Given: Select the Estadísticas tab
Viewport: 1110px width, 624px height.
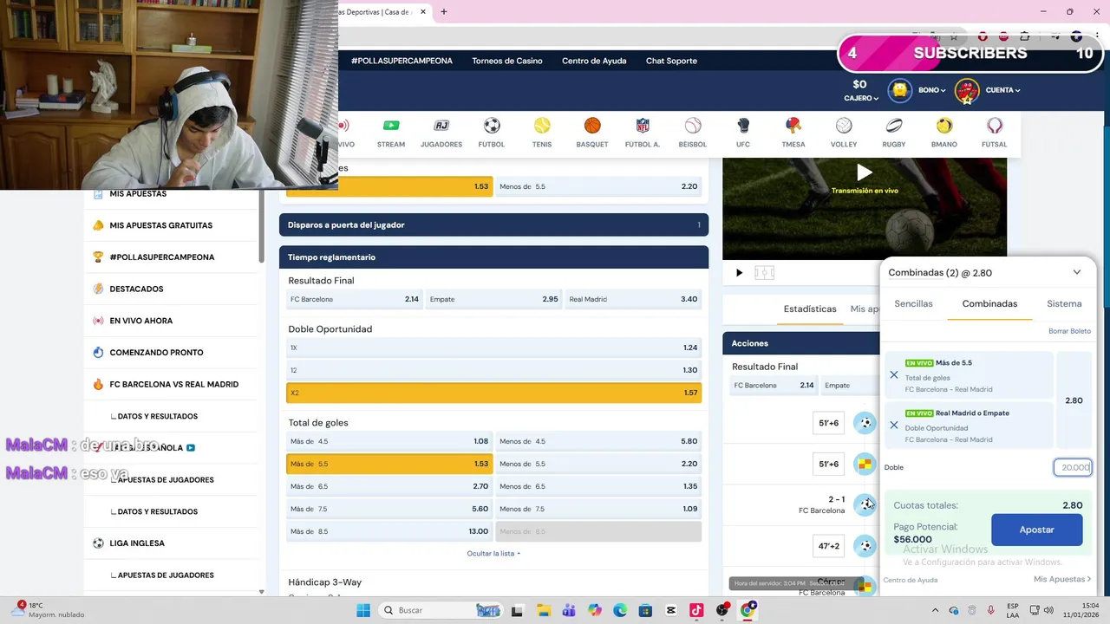Looking at the screenshot, I should click(810, 309).
